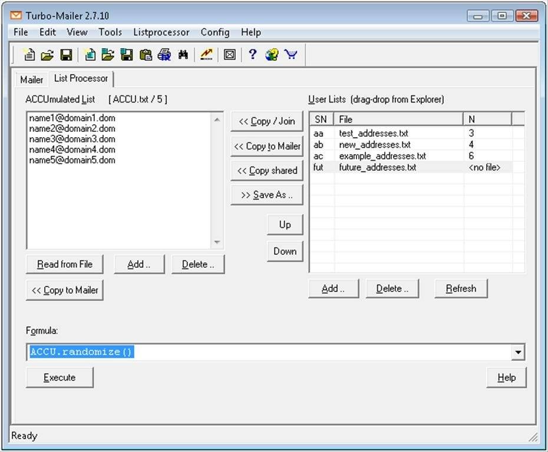Click the New document toolbar icon
Screen dimensions: 548x452
29,55
